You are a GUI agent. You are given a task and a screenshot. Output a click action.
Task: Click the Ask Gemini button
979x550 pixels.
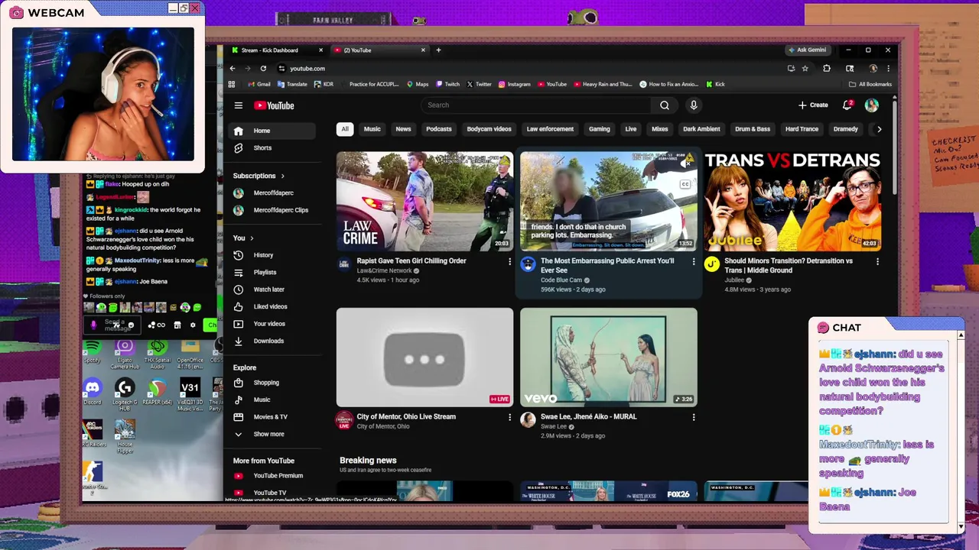click(808, 50)
